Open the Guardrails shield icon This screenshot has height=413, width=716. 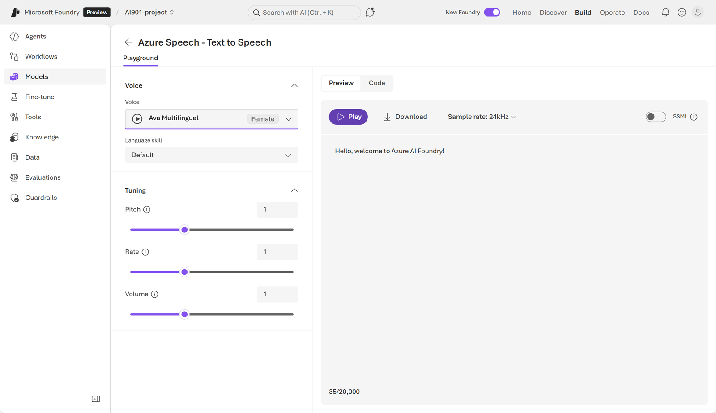point(14,198)
